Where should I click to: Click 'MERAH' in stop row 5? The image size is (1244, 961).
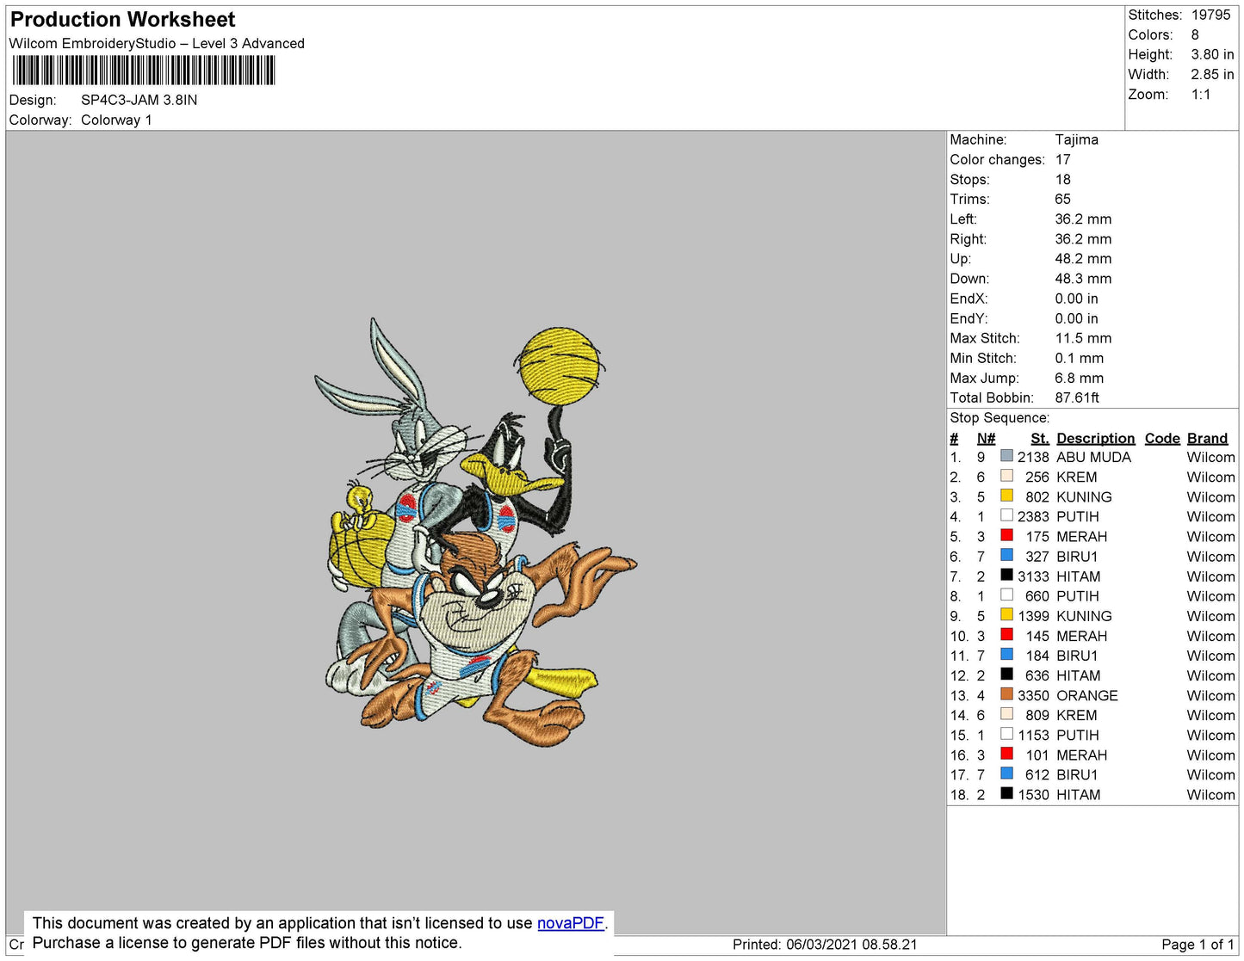click(x=1082, y=537)
